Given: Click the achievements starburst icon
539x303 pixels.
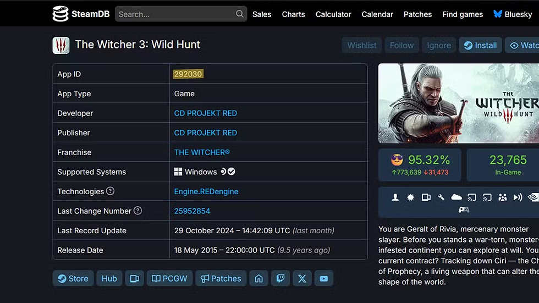Looking at the screenshot, I should [x=410, y=197].
